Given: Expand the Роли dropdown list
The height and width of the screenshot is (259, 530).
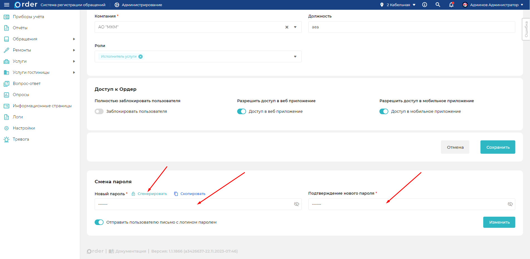Looking at the screenshot, I should coord(295,57).
